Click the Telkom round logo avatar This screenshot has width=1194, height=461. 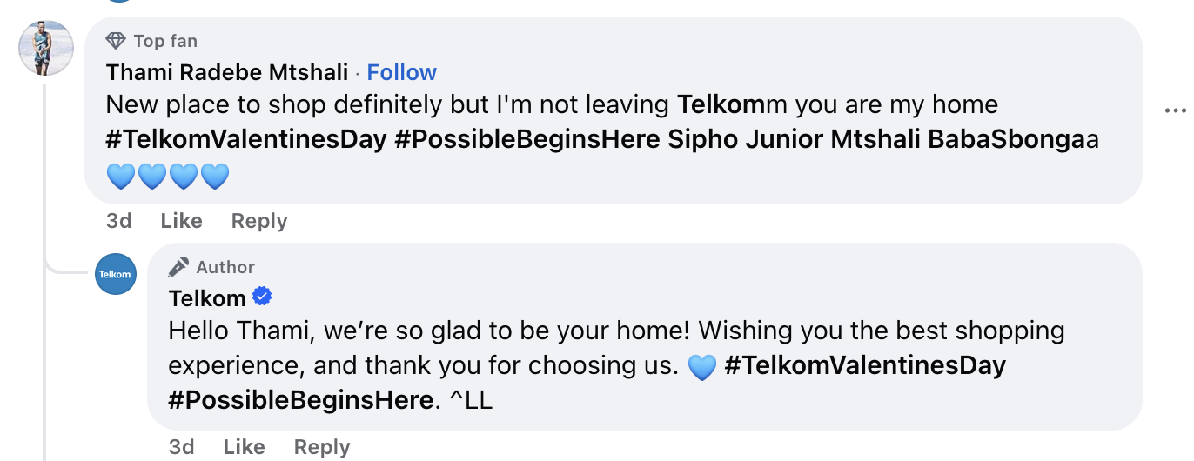point(115,274)
